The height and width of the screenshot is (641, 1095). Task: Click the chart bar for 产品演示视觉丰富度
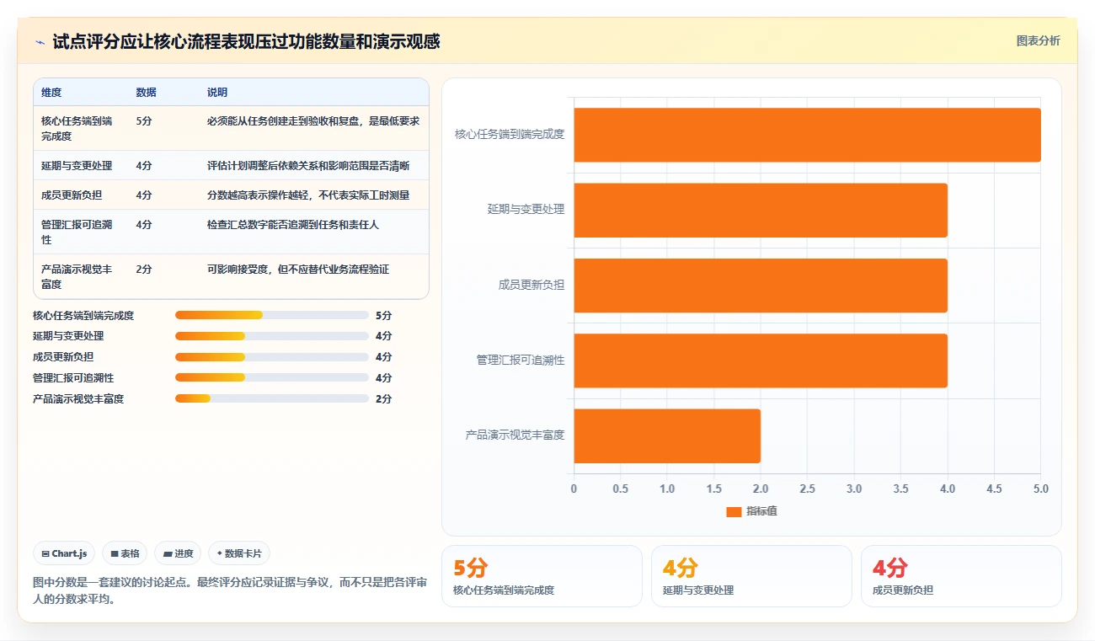pyautogui.click(x=667, y=435)
